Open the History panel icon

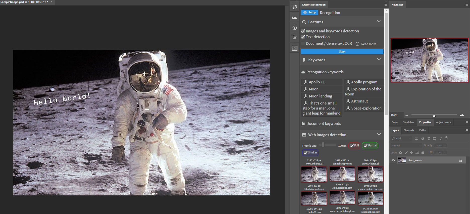[295, 7]
